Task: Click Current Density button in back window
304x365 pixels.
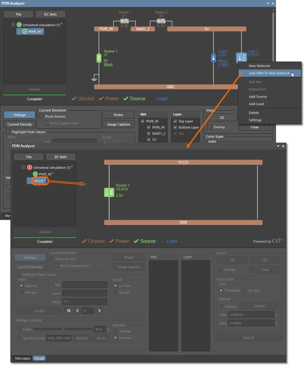Action: (19, 124)
